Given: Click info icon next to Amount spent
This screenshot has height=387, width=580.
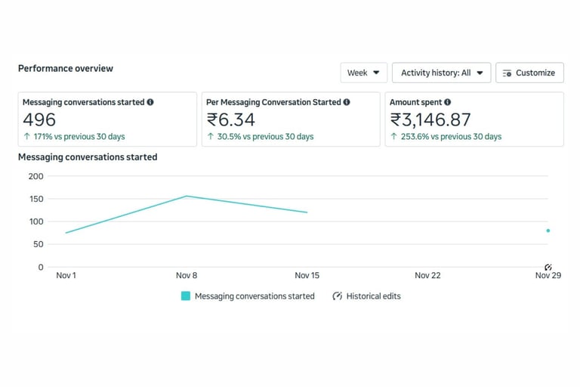Looking at the screenshot, I should tap(448, 102).
